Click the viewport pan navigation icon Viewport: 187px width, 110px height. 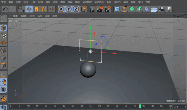point(174,16)
